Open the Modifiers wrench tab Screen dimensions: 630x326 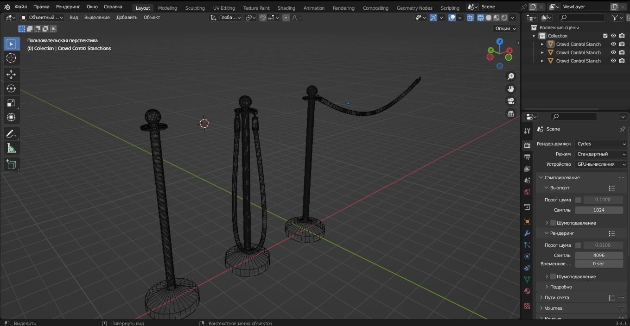[527, 233]
